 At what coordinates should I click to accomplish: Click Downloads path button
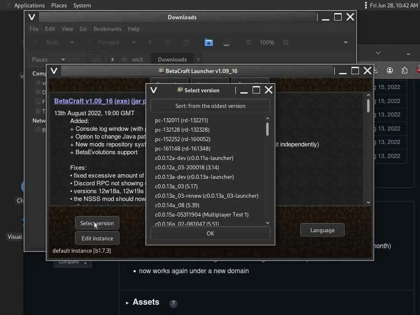tap(172, 59)
